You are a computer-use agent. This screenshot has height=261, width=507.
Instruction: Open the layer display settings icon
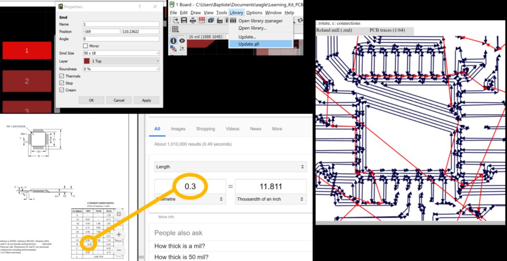(x=173, y=49)
